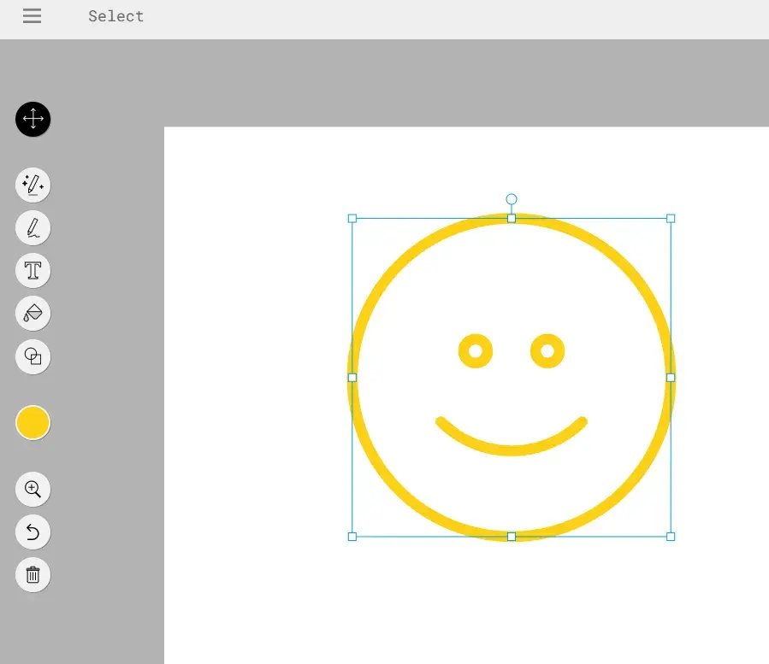Viewport: 769px width, 664px height.
Task: Click the Zoom magnifier tool
Action: [x=33, y=489]
